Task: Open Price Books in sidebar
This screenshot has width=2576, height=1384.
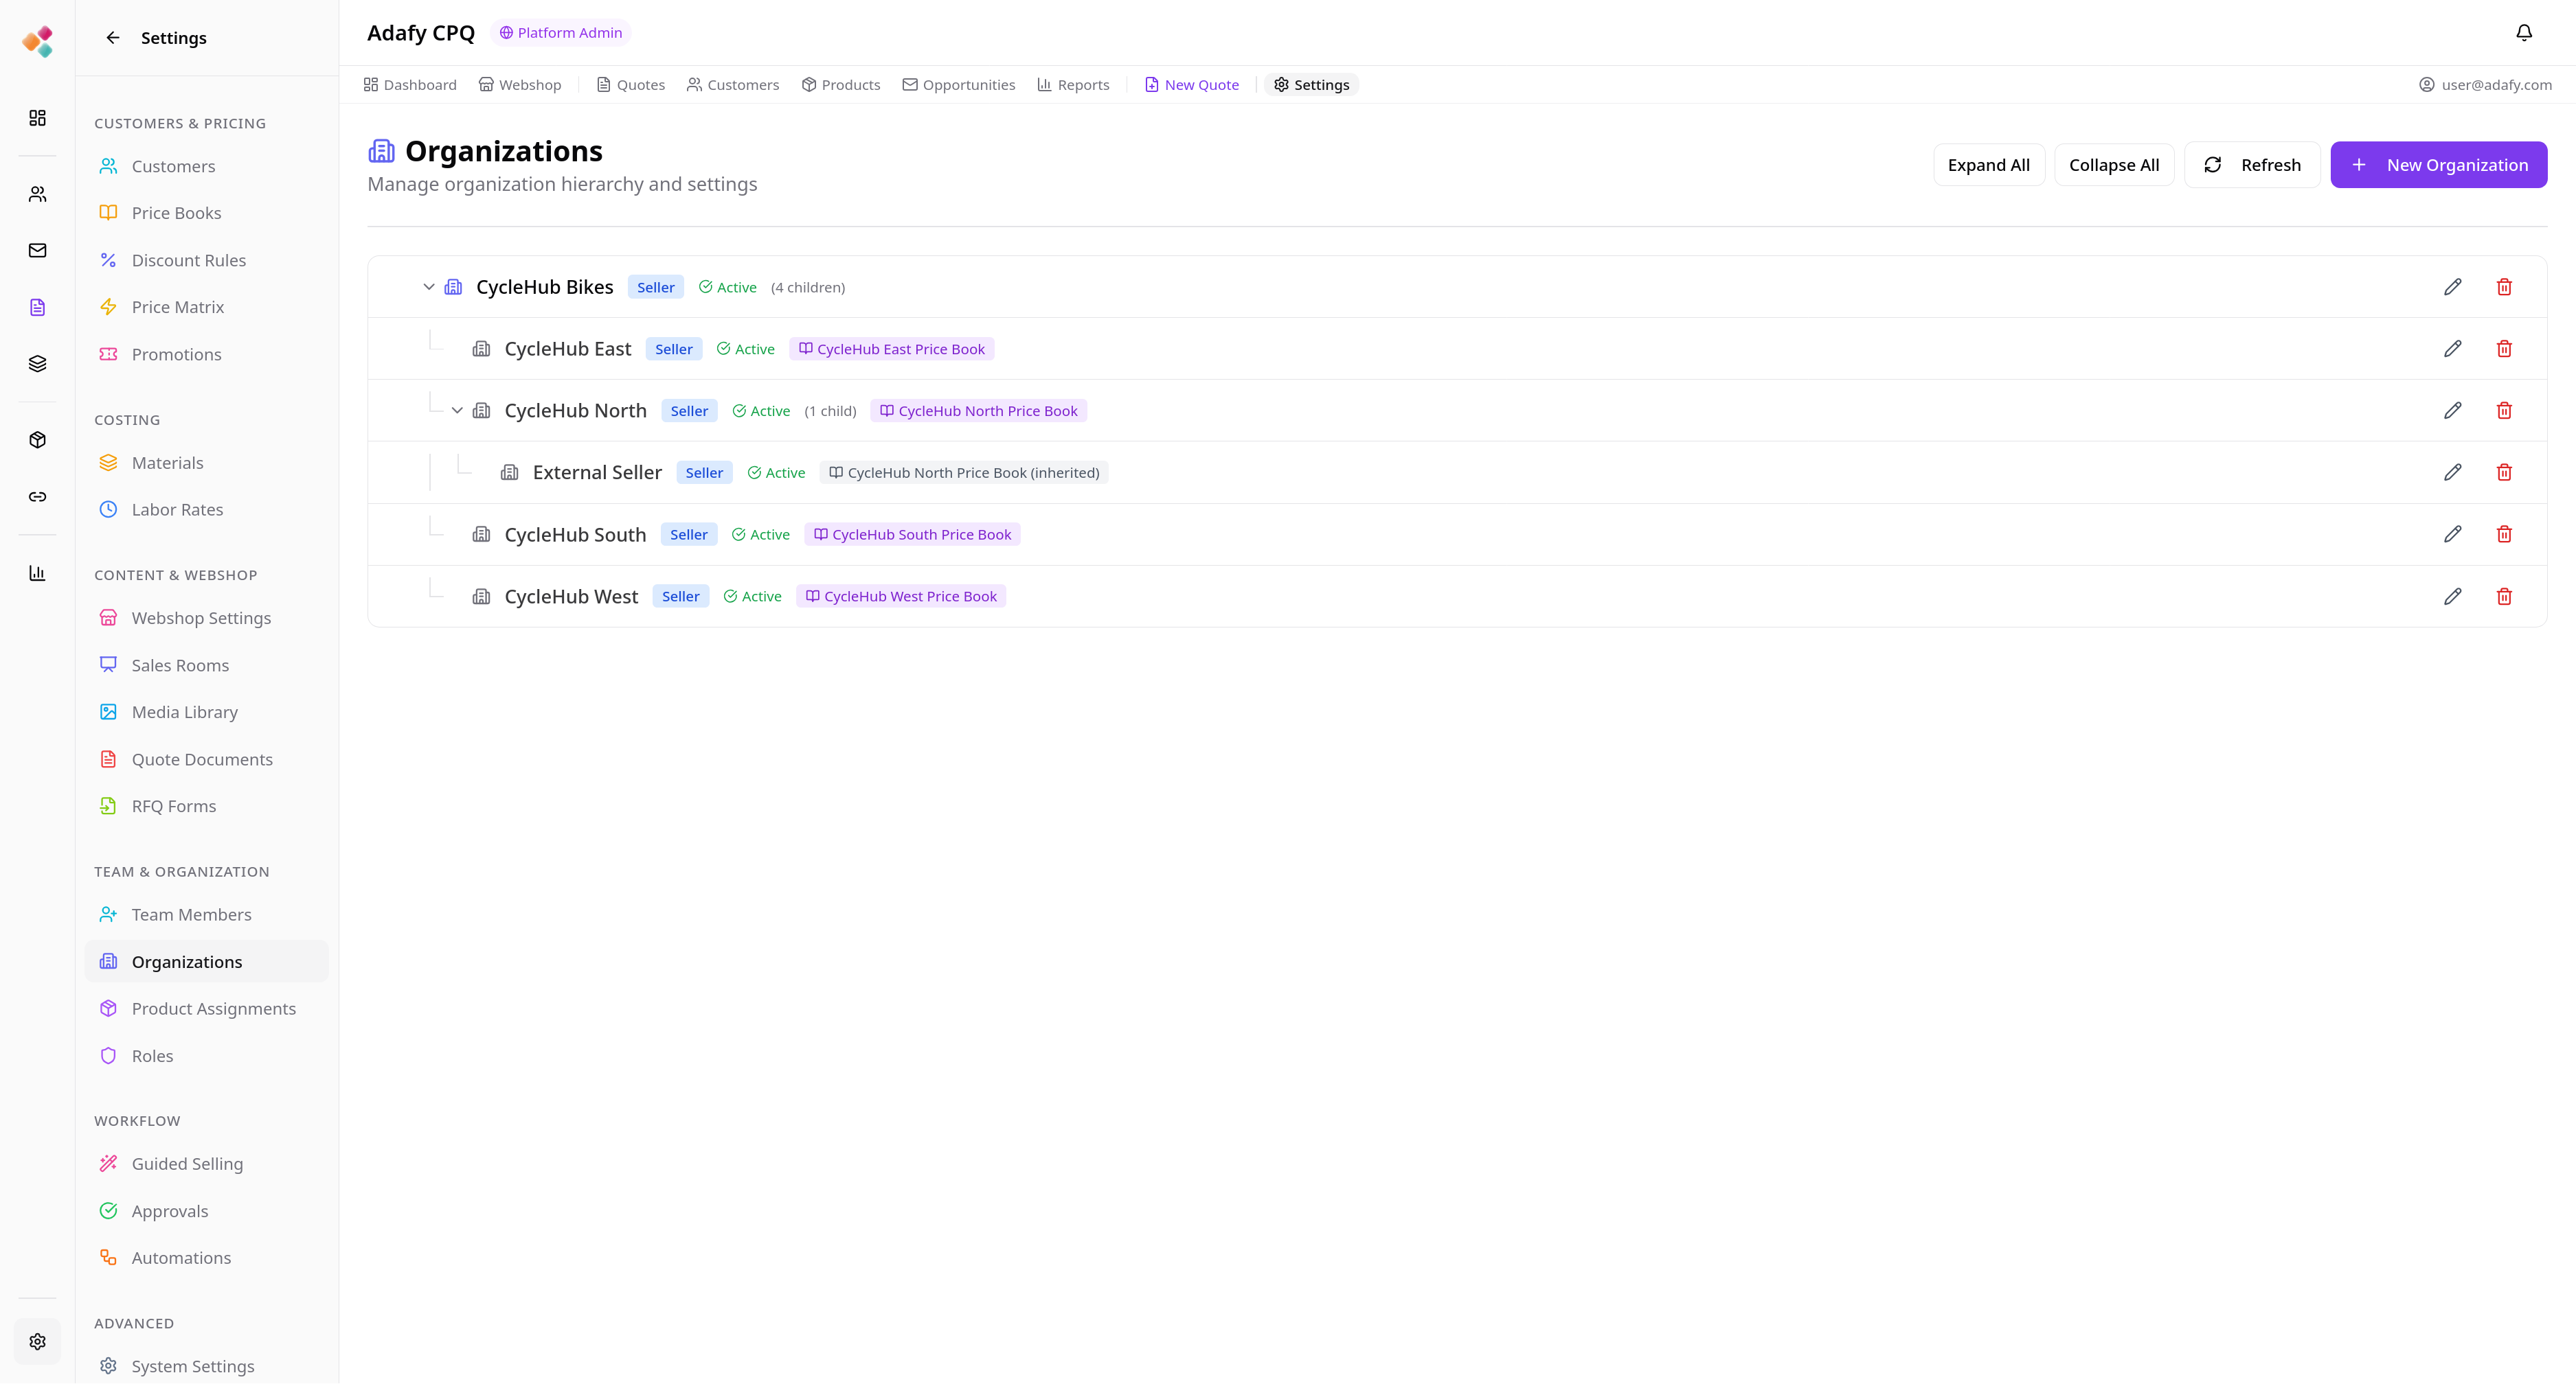Action: pos(207,213)
